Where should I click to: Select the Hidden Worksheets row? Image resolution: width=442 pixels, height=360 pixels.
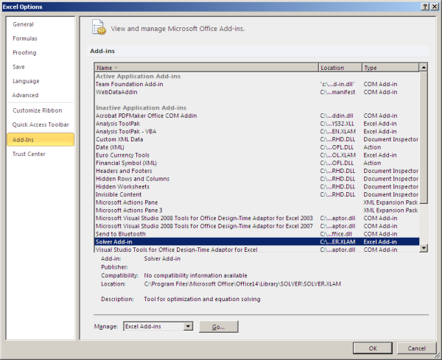point(257,187)
